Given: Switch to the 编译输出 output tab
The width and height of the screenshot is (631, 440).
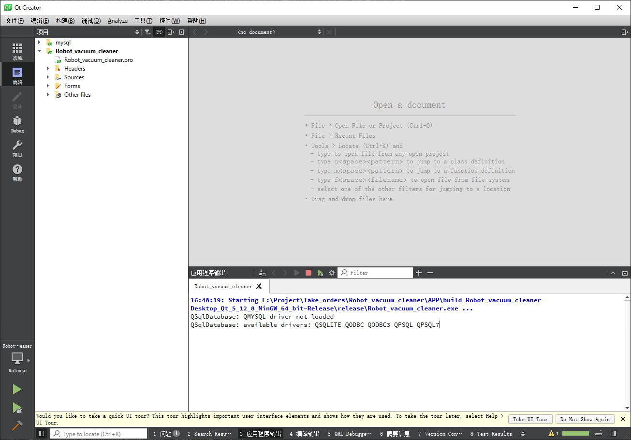Looking at the screenshot, I should click(305, 434).
